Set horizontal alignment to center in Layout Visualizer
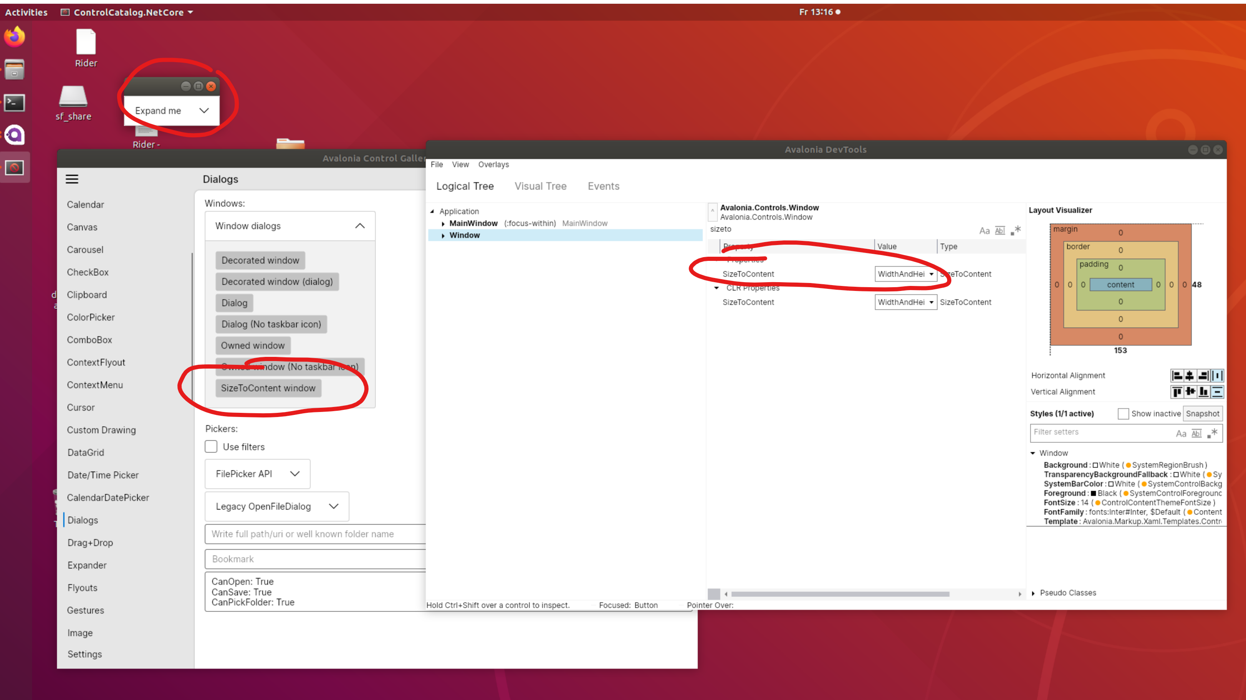The image size is (1246, 700). click(x=1190, y=375)
